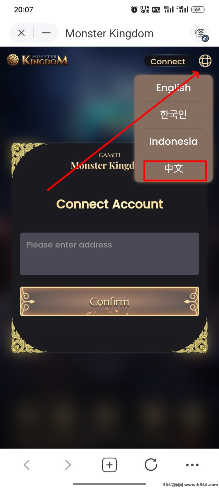Screen dimensions: 219x489
Task: Close the mini program with the X
Action: click(x=21, y=33)
